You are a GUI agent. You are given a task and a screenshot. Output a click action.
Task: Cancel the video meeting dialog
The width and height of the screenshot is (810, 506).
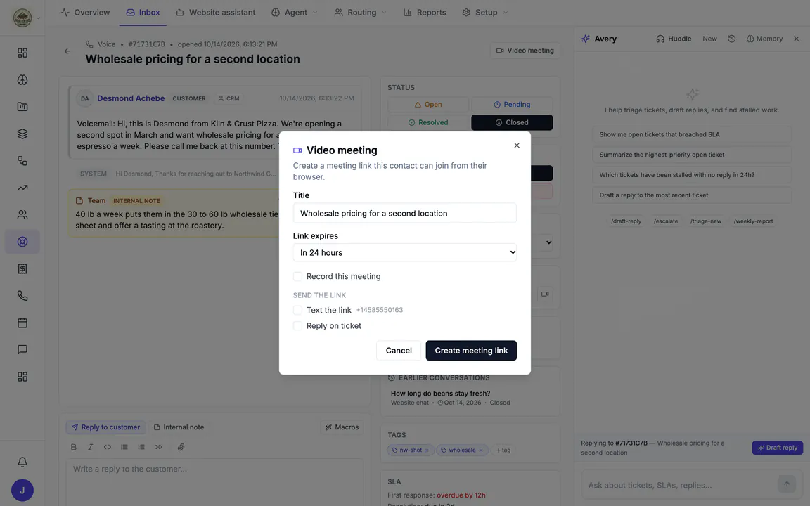tap(399, 351)
